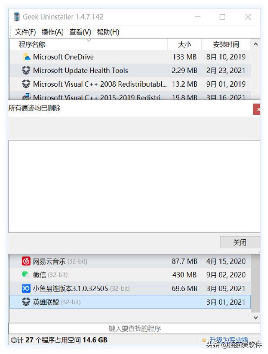Select the 英雄联盟 app icon
This screenshot has height=354, width=268.
click(26, 302)
